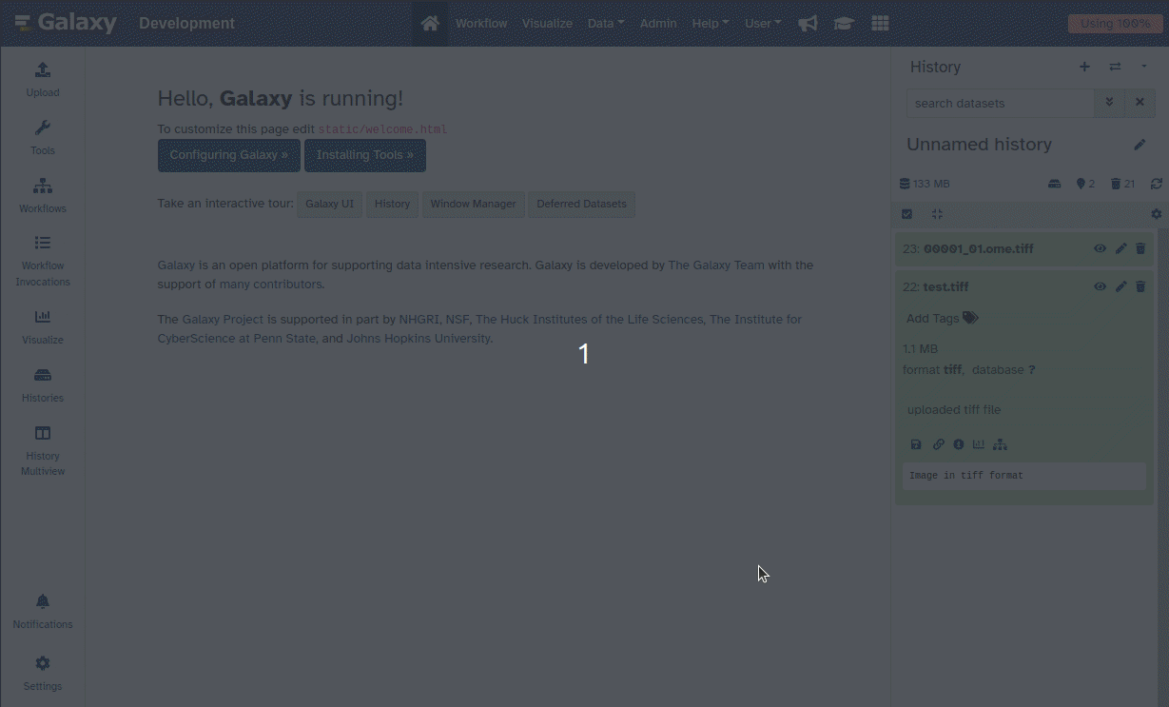The height and width of the screenshot is (707, 1169).
Task: Create new history with plus icon
Action: click(x=1084, y=67)
